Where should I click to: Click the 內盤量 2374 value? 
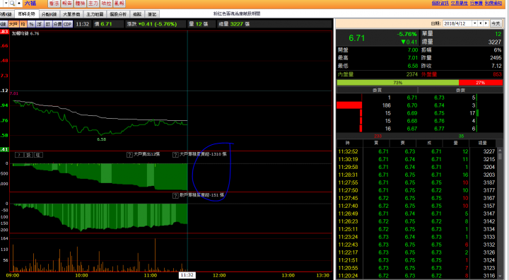point(411,74)
